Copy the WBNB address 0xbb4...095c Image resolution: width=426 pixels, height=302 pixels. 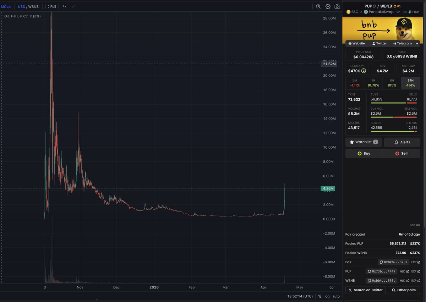click(x=382, y=280)
